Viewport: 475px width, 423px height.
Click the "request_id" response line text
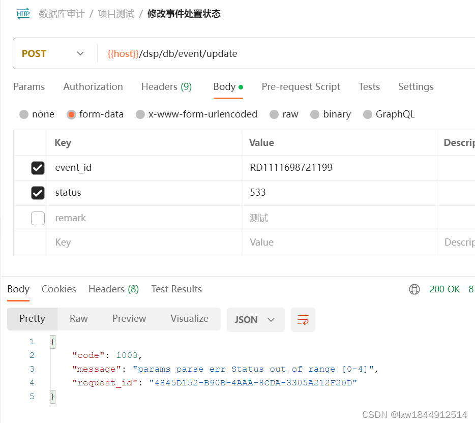pos(215,383)
